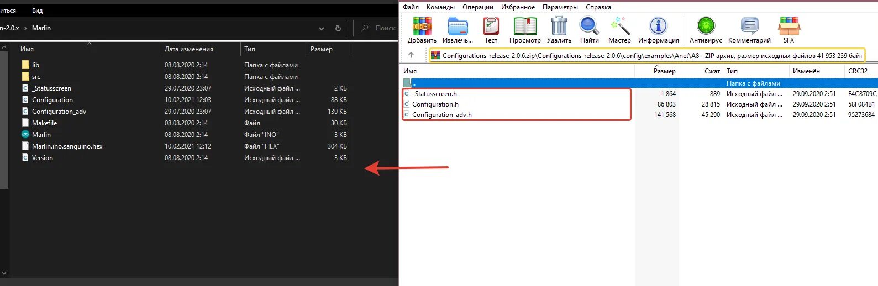This screenshot has height=286, width=878.
Task: Select the parent folder '..' row in WinRAR
Action: tap(639, 83)
